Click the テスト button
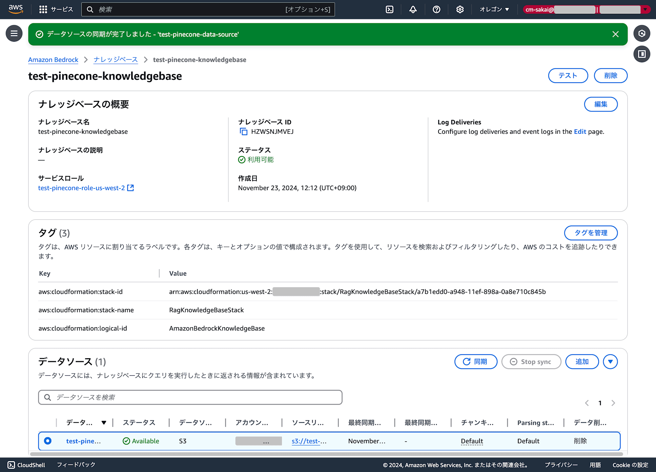 point(568,76)
